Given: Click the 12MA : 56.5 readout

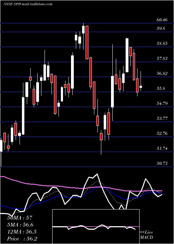Looking at the screenshot, I should (22, 232).
